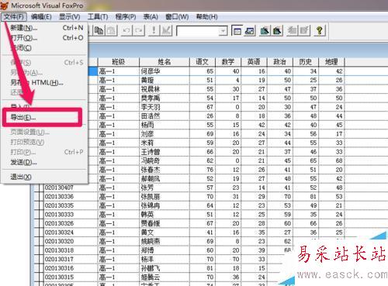This screenshot has height=286, width=388.
Task: Select 地理 score 68 for 冯晓奇
Action: pos(331,160)
